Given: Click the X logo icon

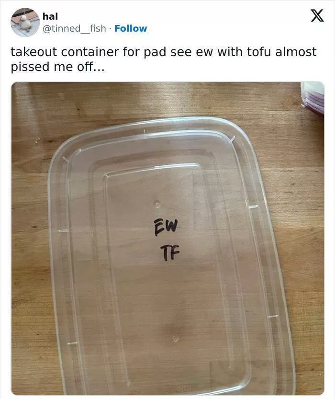Looking at the screenshot, I should click(317, 15).
